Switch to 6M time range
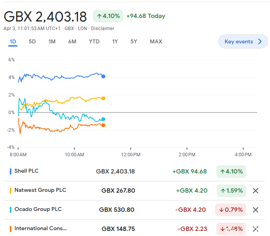Viewport: 270px width, 236px height. [x=72, y=41]
